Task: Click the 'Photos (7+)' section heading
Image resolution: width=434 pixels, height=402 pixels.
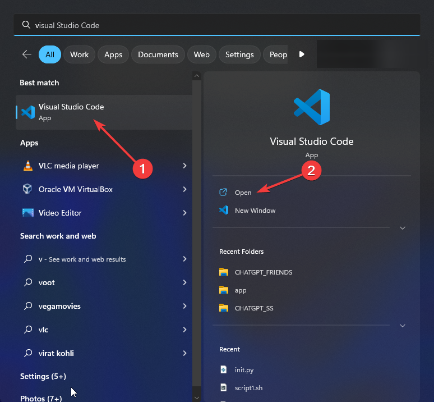Action: coord(41,399)
